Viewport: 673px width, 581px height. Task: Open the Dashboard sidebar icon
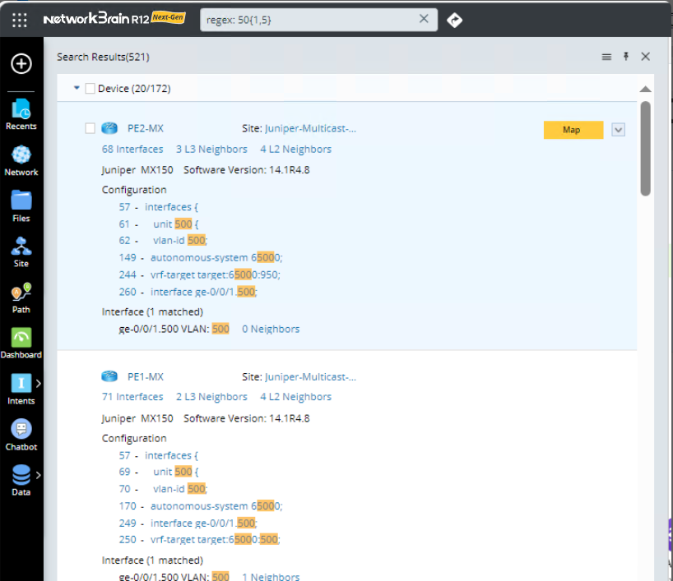coord(21,342)
